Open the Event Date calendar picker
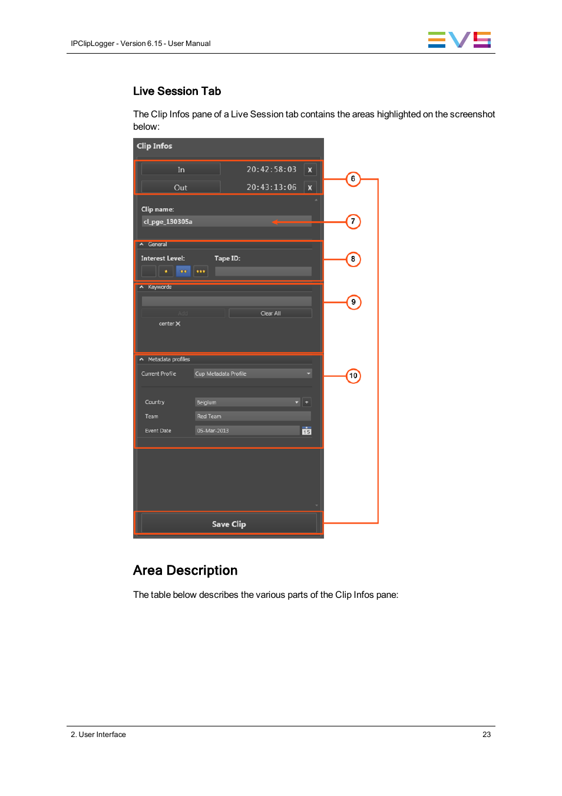Viewport: 562px width, 796px height. 306,431
